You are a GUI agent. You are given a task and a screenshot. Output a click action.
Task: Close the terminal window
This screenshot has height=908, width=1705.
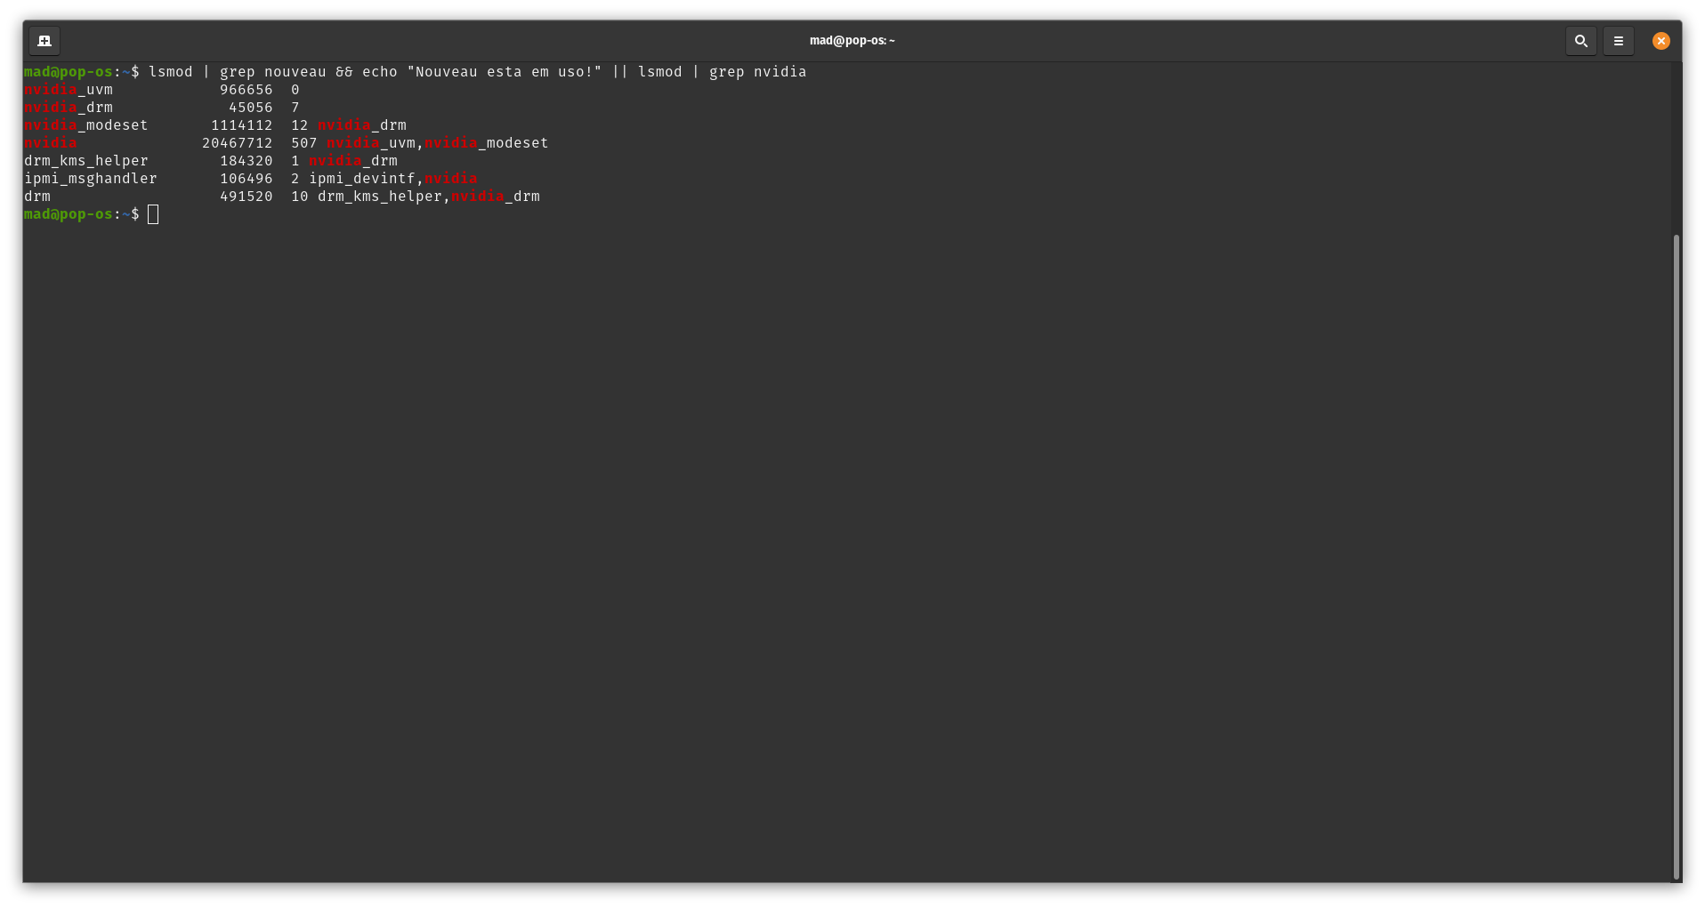[x=1661, y=41]
